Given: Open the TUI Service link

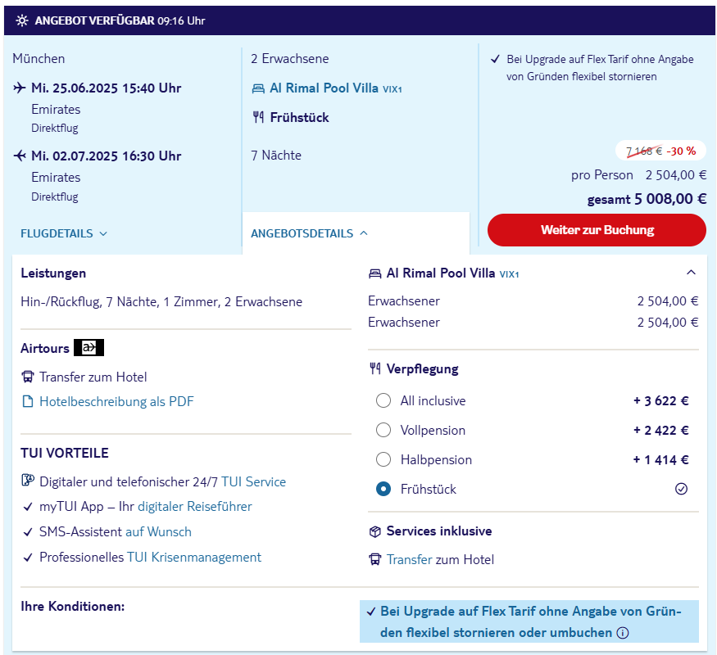Looking at the screenshot, I should (x=254, y=482).
